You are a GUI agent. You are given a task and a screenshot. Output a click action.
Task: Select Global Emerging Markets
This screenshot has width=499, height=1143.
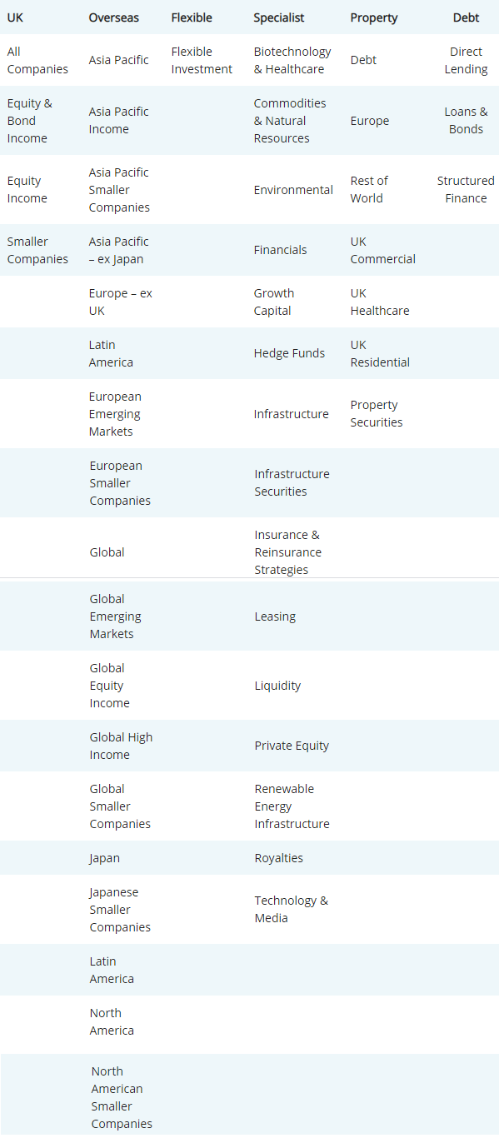[116, 616]
